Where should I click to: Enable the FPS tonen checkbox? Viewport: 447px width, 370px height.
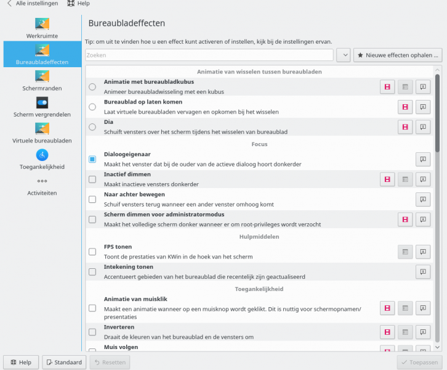point(92,252)
